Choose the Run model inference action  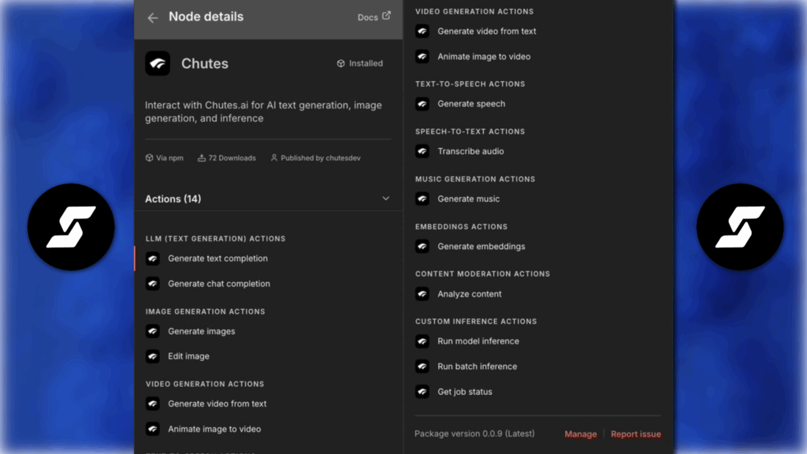478,341
